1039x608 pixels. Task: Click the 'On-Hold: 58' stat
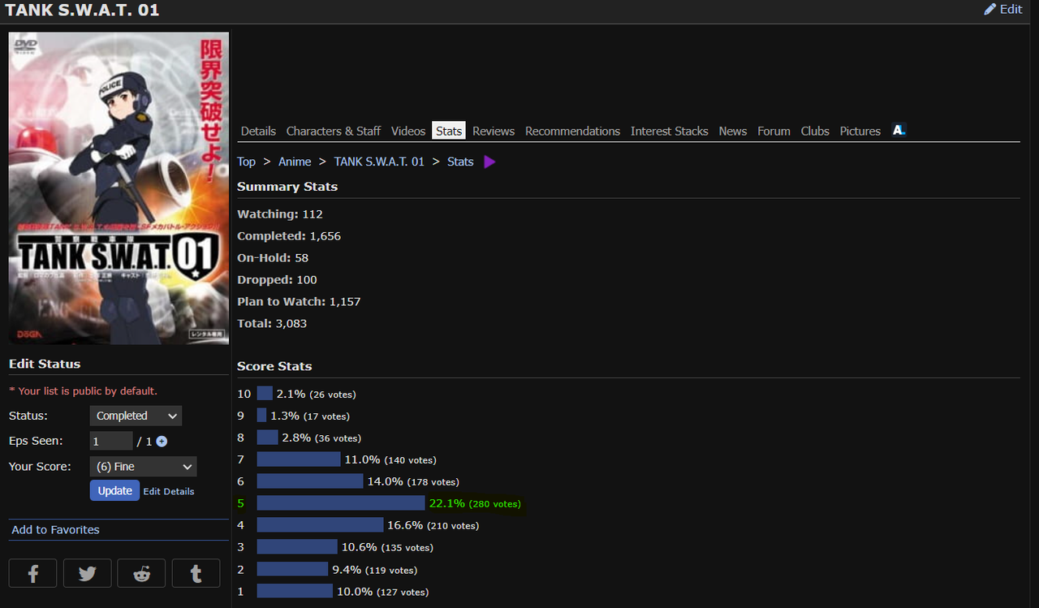[273, 258]
